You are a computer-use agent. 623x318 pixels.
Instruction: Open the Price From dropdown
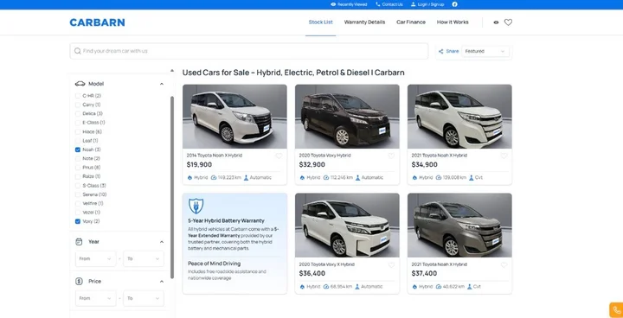(96, 298)
